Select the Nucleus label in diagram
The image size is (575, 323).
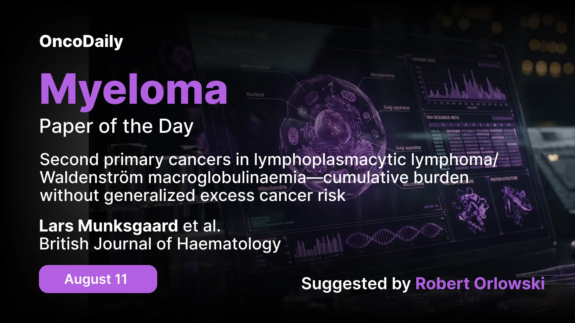click(x=255, y=95)
